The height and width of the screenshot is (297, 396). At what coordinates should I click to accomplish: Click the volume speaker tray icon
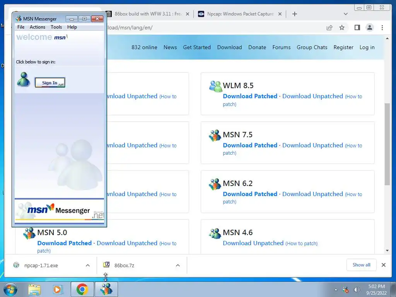[357, 290]
